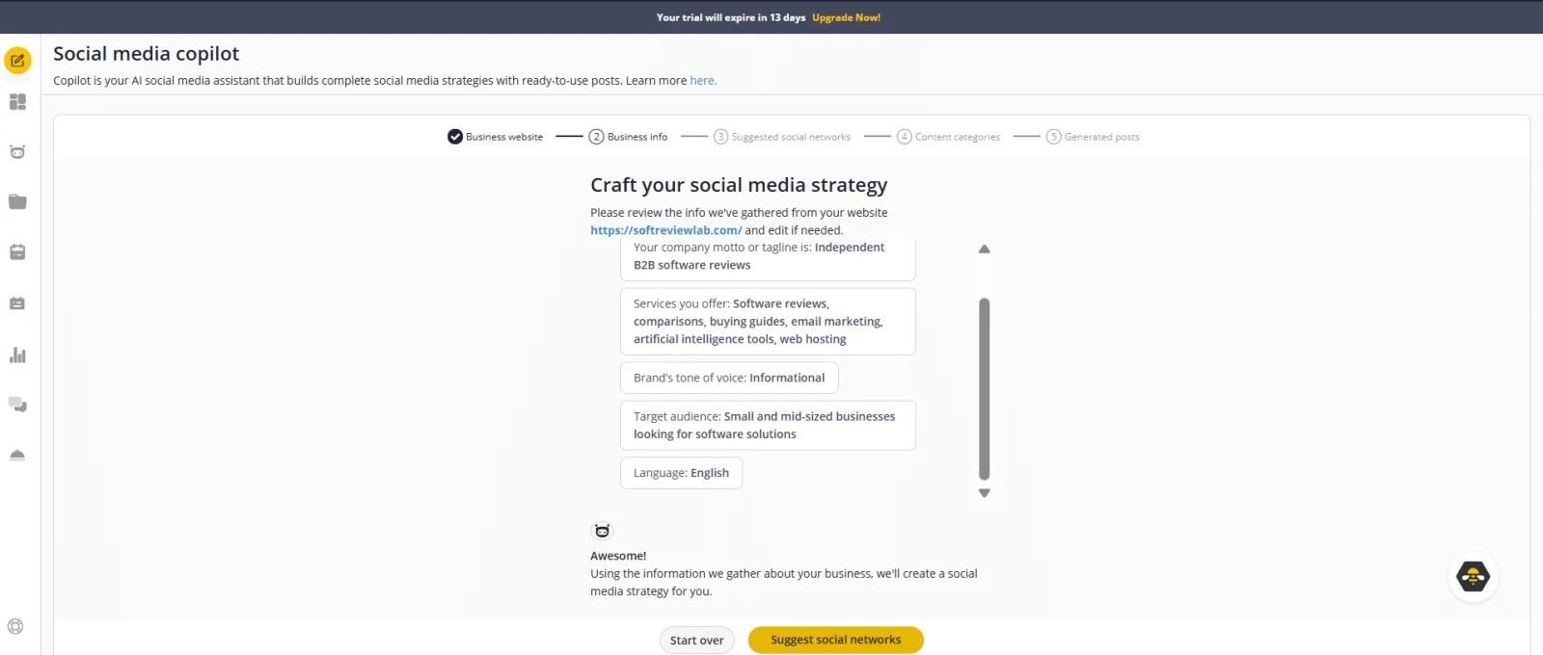Click Suggest social networks button
The height and width of the screenshot is (655, 1543).
click(836, 640)
